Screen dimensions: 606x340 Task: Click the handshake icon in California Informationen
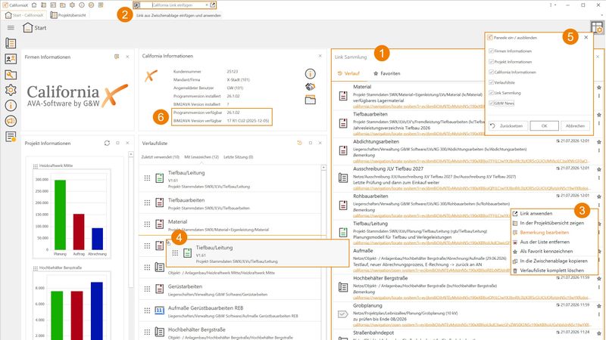click(310, 87)
